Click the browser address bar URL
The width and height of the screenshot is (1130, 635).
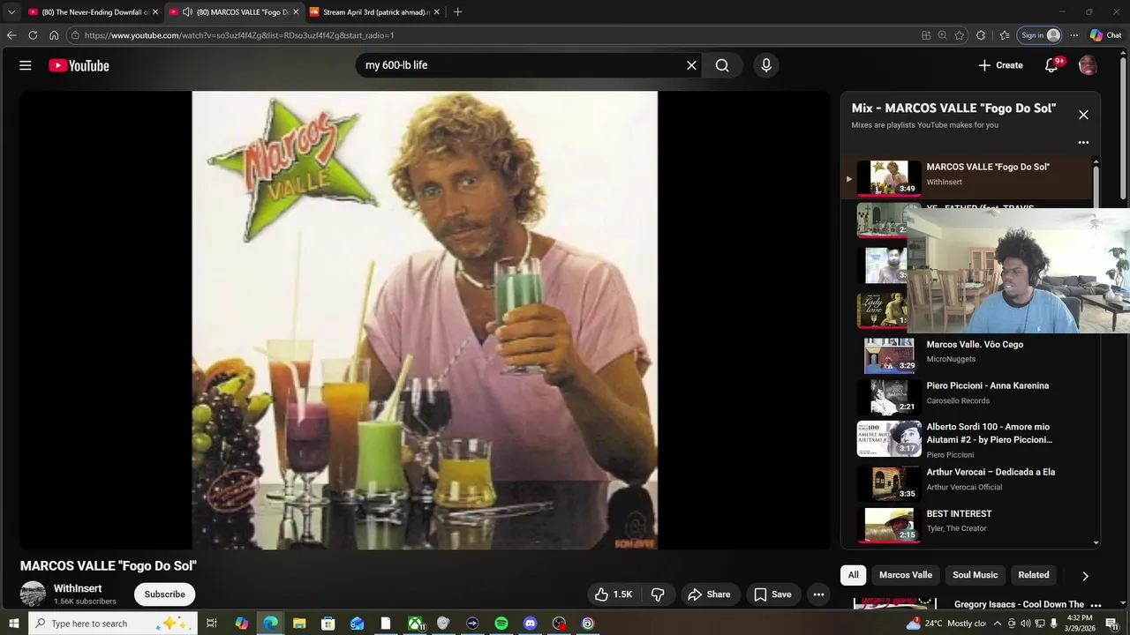(238, 35)
